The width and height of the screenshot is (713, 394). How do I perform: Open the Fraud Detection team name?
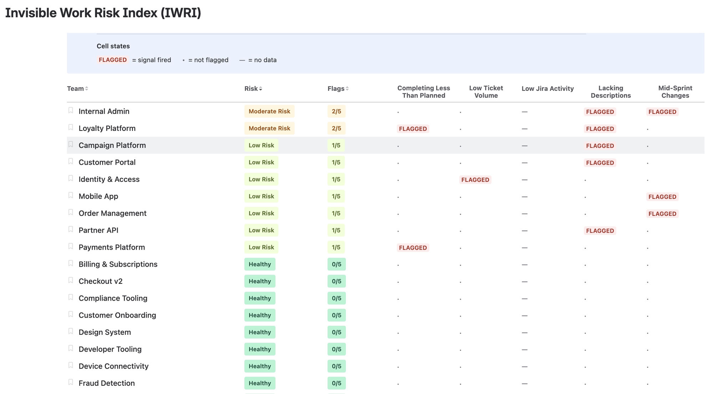point(107,383)
